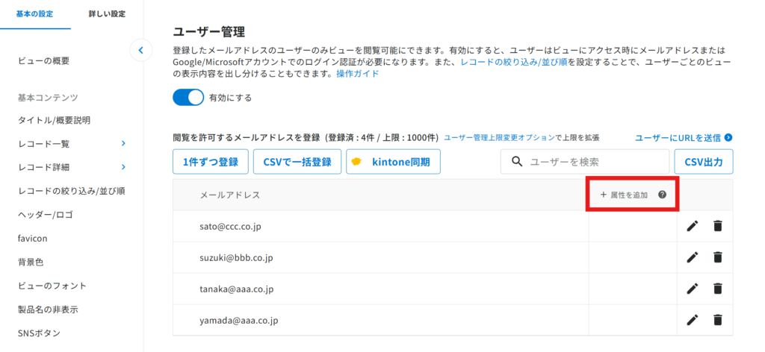Image resolution: width=765 pixels, height=352 pixels.
Task: Expand the レコード詳細 submenu chevron
Action: 123,167
